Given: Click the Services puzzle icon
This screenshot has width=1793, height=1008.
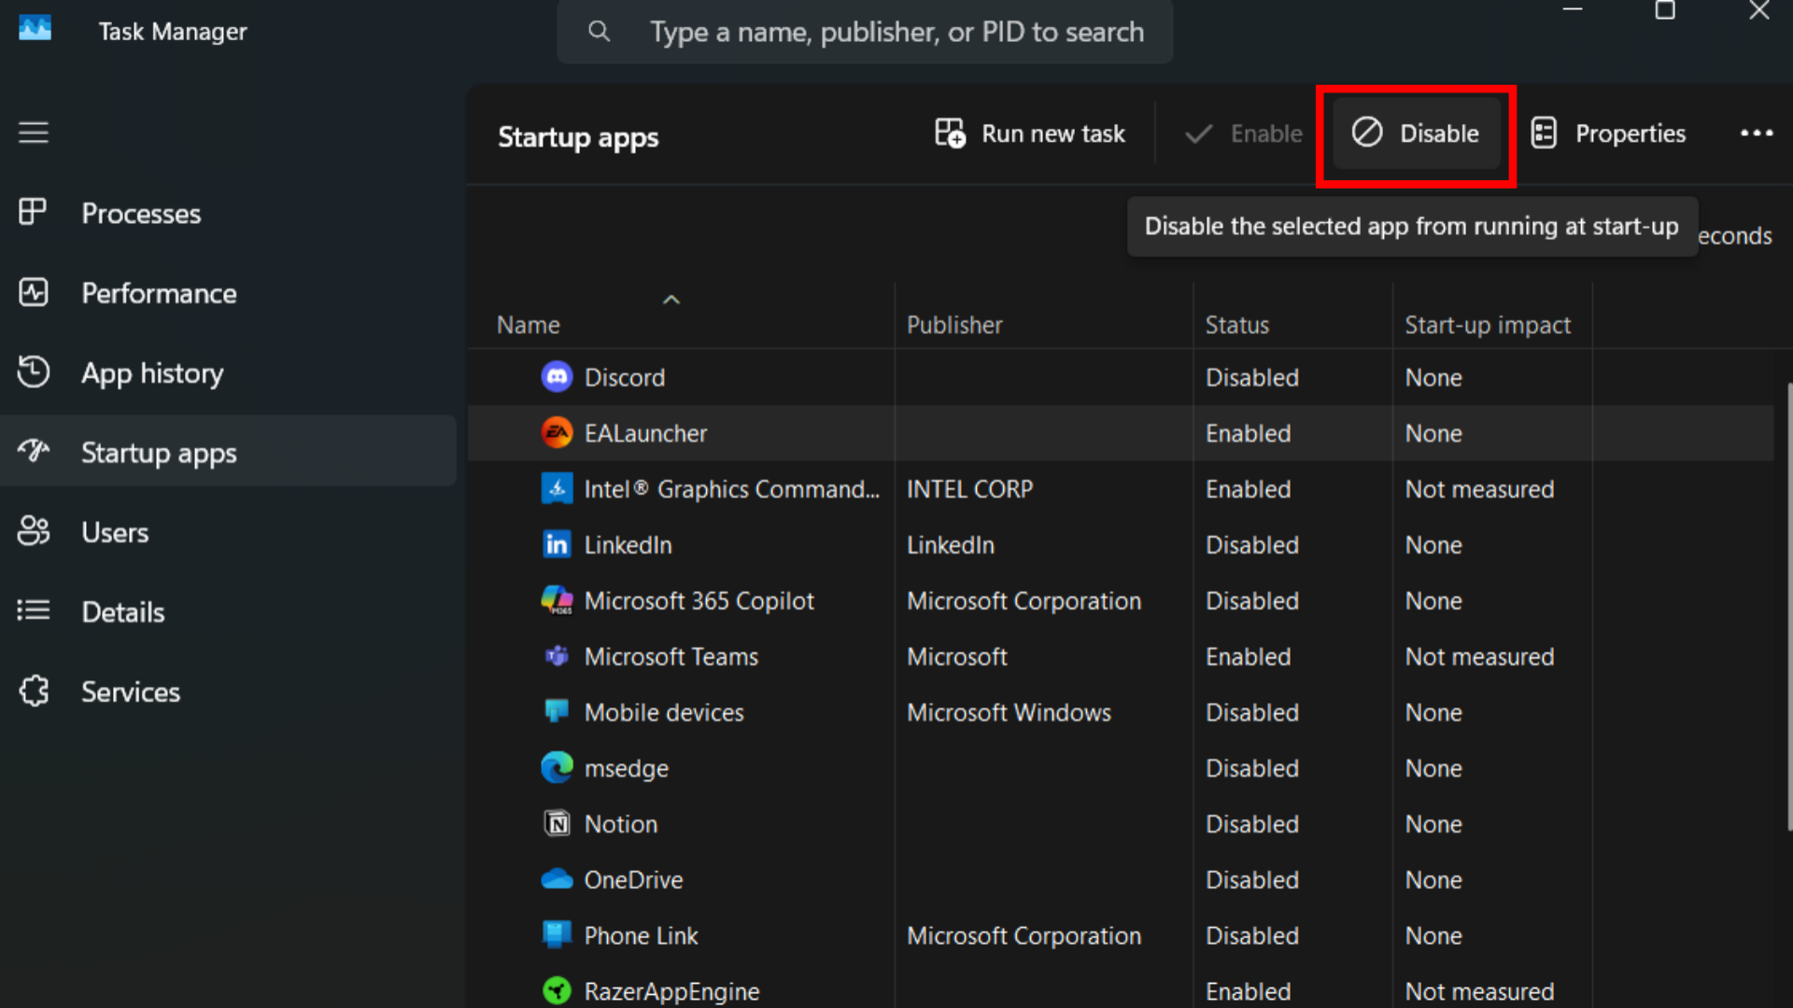Looking at the screenshot, I should tap(34, 691).
